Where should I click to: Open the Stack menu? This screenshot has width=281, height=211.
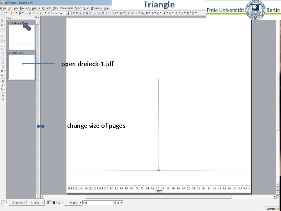[55, 8]
